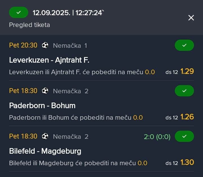203x177 pixels.
Task: Select the 1.30 odds value
Action: point(187,162)
